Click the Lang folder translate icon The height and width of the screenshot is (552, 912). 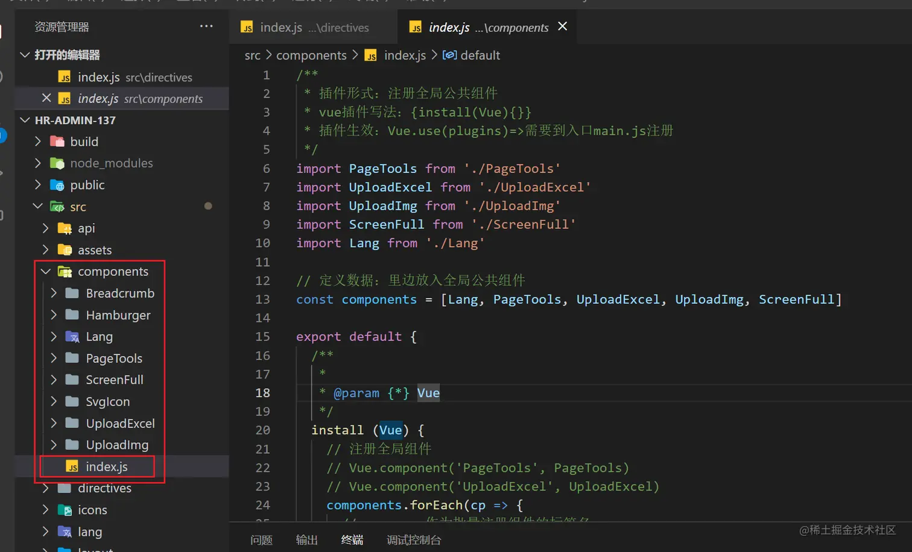[72, 337]
